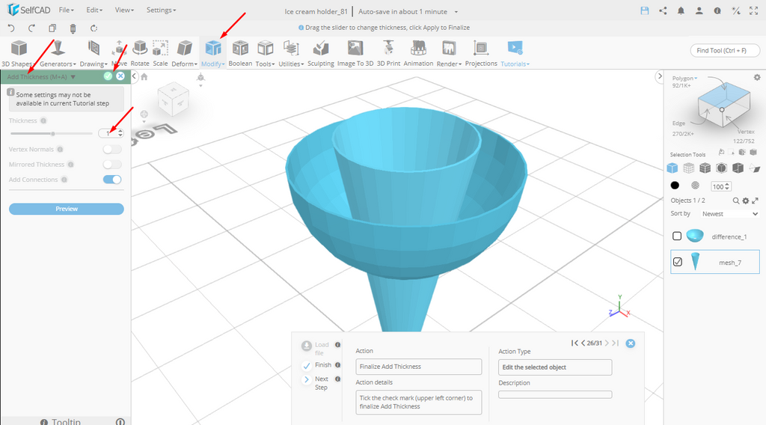The width and height of the screenshot is (766, 425).
Task: Cancel Add Thickness with X button
Action: [x=120, y=76]
